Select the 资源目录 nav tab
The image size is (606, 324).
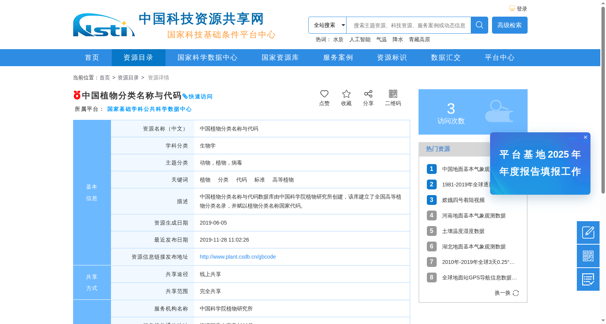click(138, 57)
